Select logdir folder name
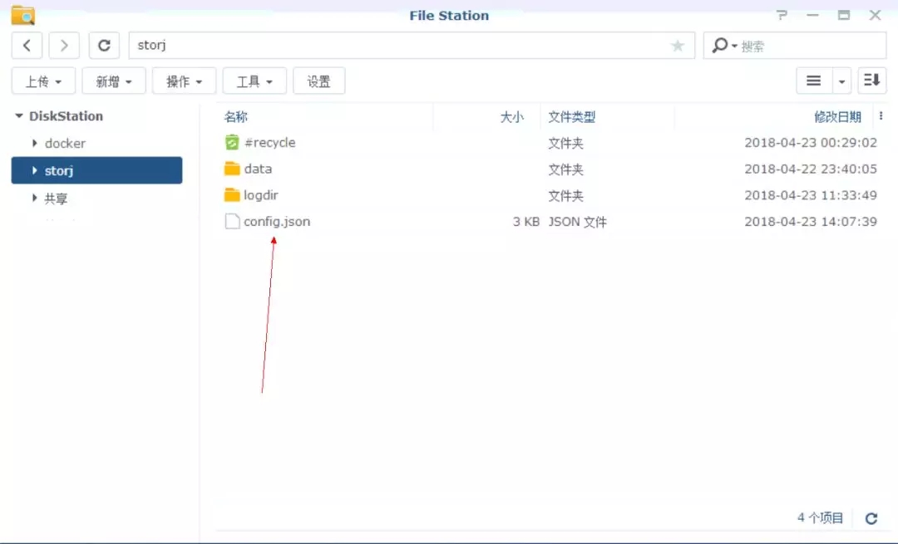Image resolution: width=898 pixels, height=544 pixels. click(x=260, y=195)
